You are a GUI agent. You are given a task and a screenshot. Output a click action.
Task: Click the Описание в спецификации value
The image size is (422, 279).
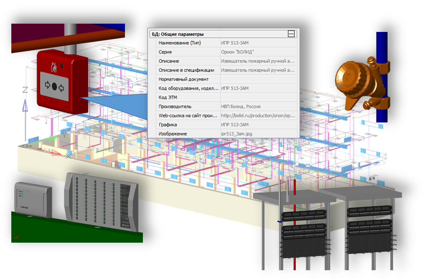(x=259, y=70)
